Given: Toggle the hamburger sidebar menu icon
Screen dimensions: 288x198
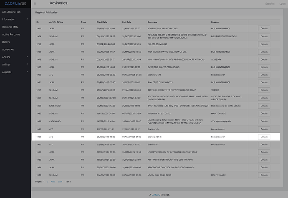Looking at the screenshot, I should pyautogui.click(x=35, y=3).
